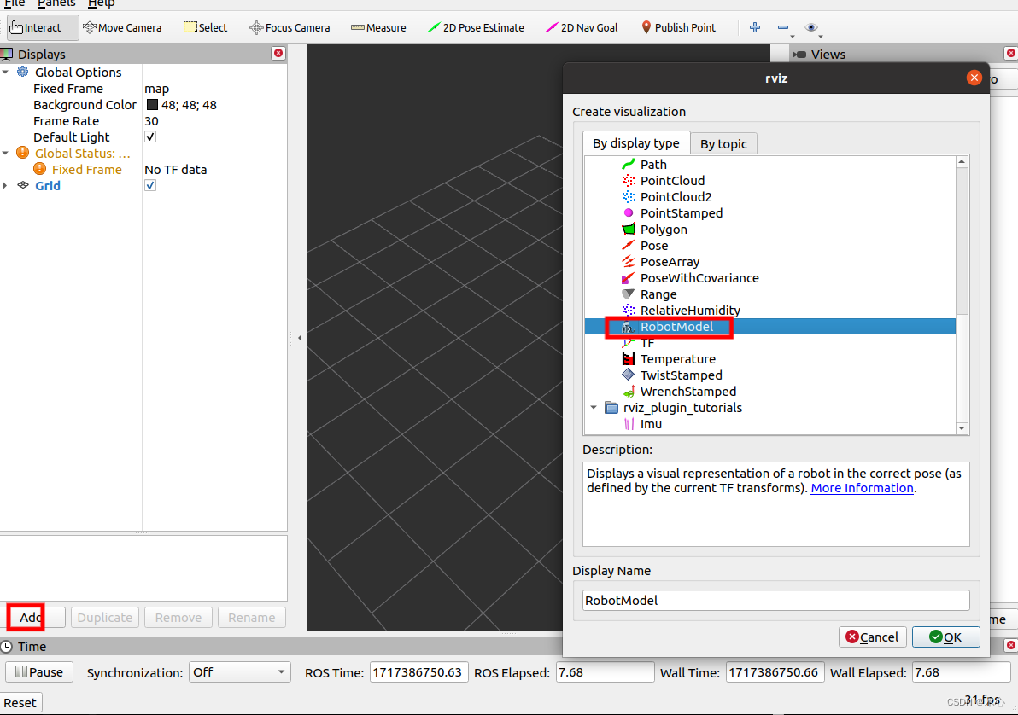Viewport: 1018px width, 715px height.
Task: Click the Global Options gear icon
Action: pos(23,72)
